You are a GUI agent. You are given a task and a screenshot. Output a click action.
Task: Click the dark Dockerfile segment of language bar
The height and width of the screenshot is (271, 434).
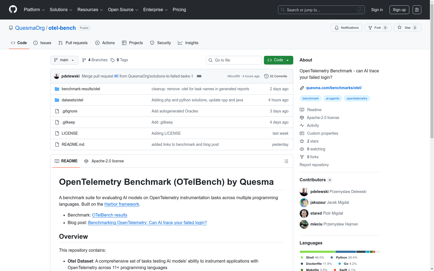(x=361, y=252)
